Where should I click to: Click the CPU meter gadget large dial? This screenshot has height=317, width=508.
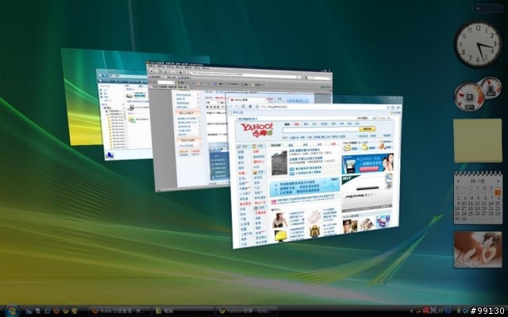(469, 97)
